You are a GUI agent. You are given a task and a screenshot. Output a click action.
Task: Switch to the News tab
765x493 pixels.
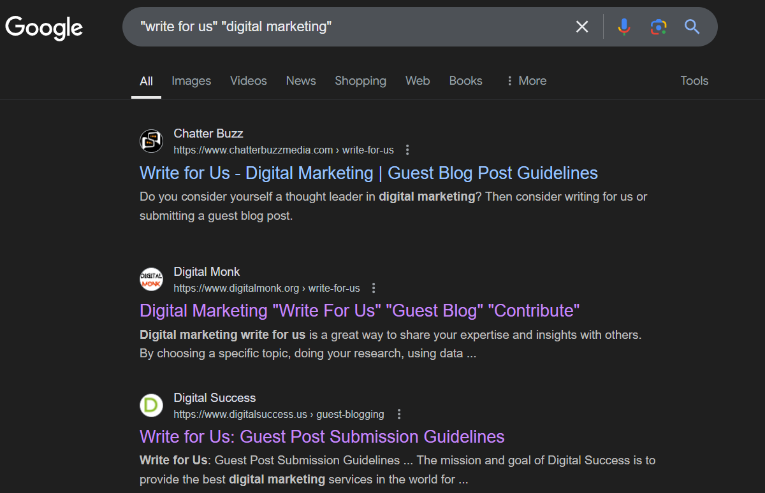coord(301,81)
